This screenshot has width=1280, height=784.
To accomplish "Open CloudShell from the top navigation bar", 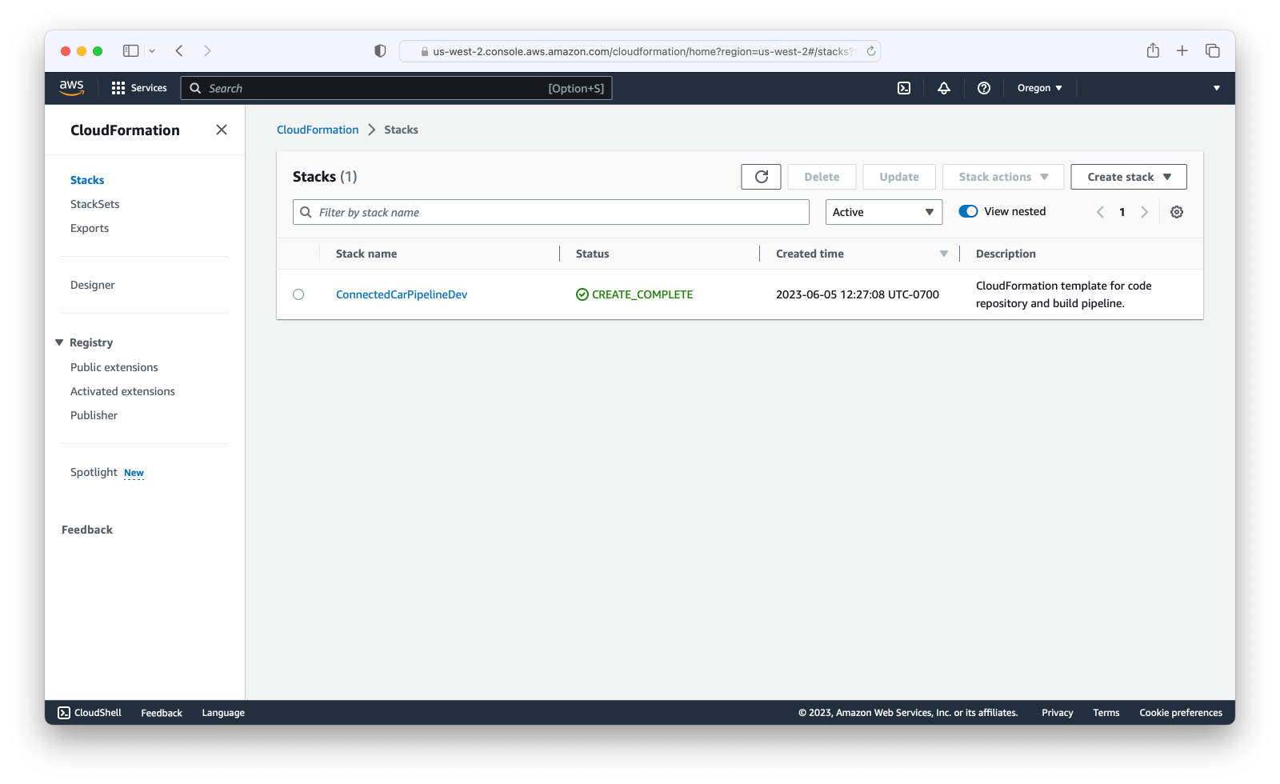I will point(904,88).
